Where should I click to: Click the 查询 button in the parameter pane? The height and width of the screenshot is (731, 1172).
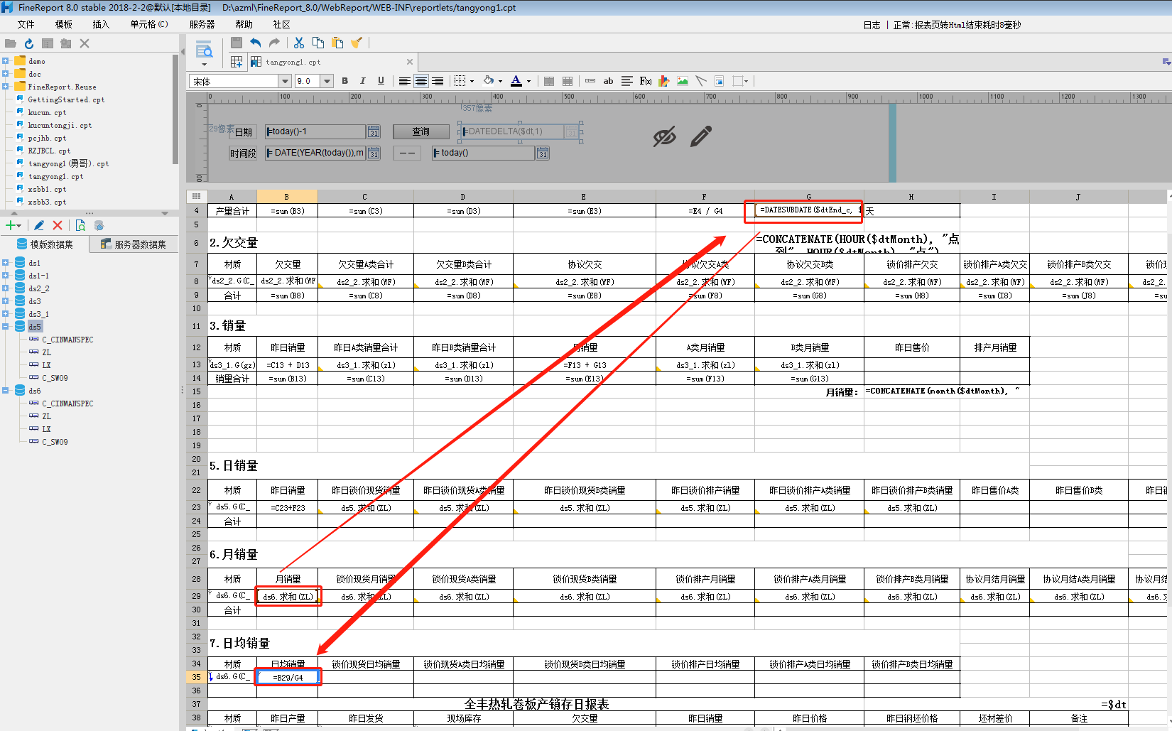(421, 131)
